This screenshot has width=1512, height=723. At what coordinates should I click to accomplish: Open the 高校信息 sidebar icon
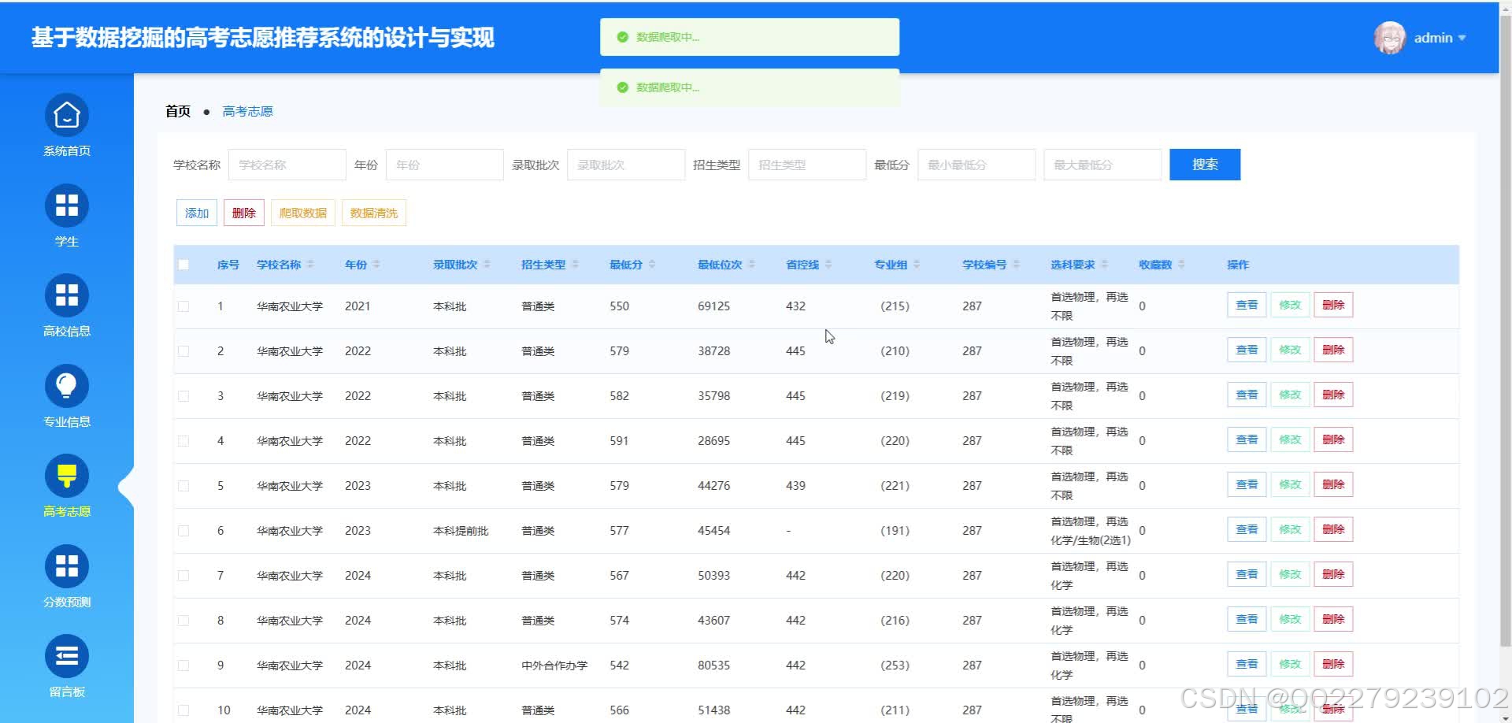[67, 295]
